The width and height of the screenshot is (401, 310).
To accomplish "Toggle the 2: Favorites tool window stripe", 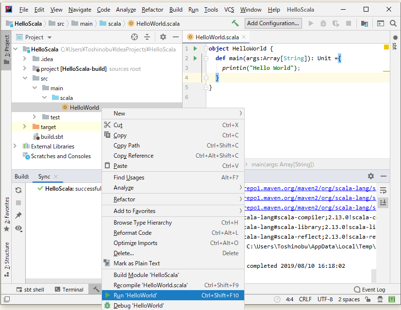I will pyautogui.click(x=7, y=214).
